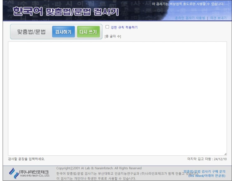
Task: Focus the large text input area
Action: [117, 99]
